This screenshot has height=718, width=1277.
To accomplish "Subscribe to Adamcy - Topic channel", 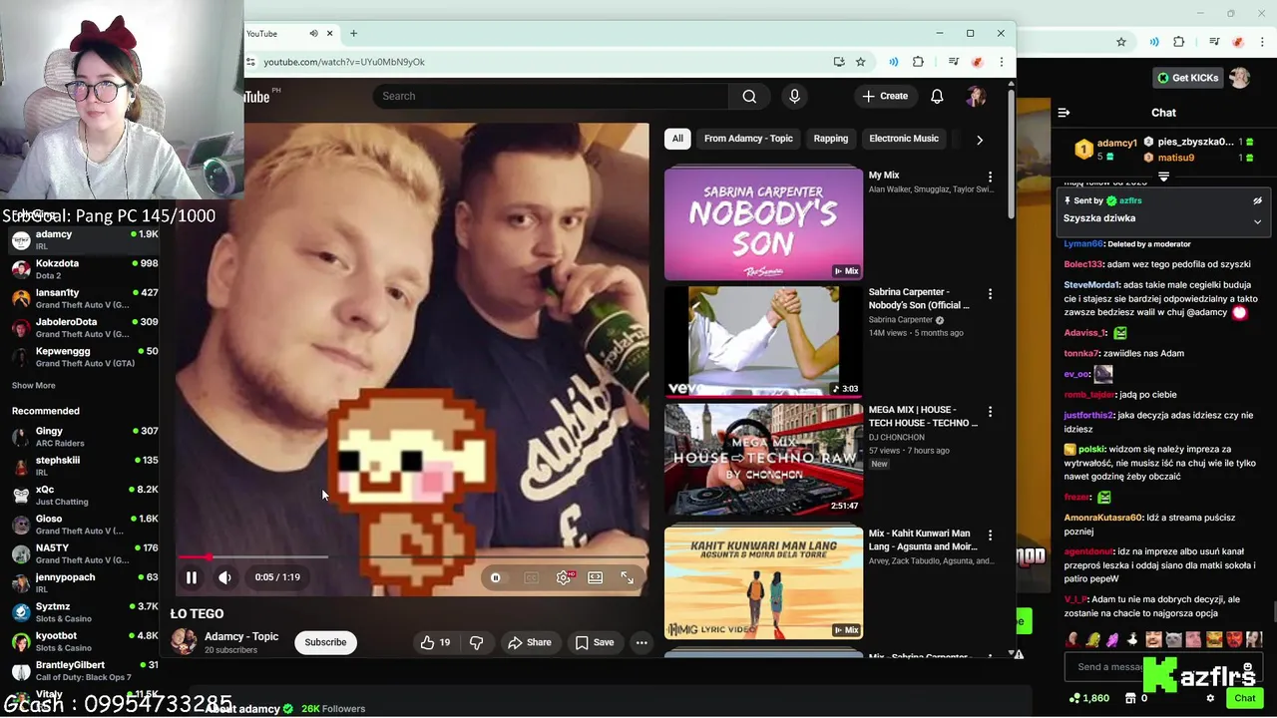I will coord(325,642).
